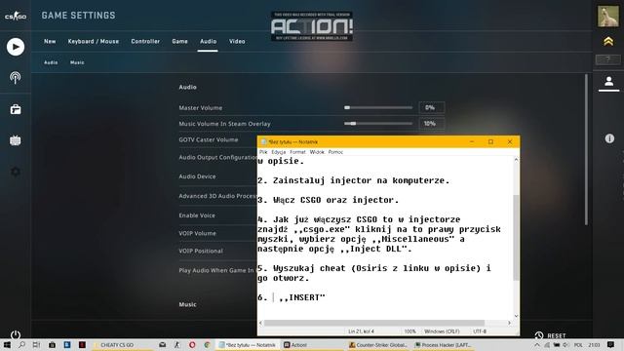624x351 pixels.
Task: Open Notepad Plik menu
Action: pyautogui.click(x=263, y=152)
